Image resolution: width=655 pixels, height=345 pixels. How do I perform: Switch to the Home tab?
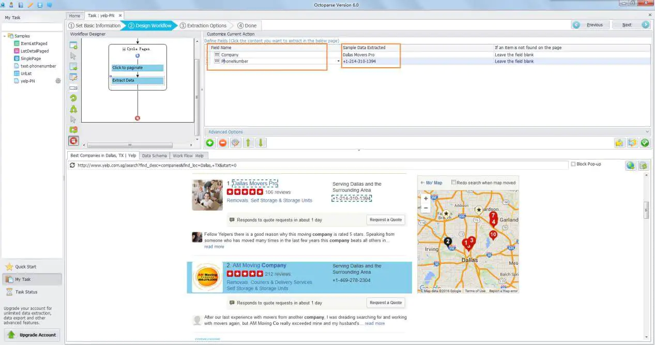[74, 16]
